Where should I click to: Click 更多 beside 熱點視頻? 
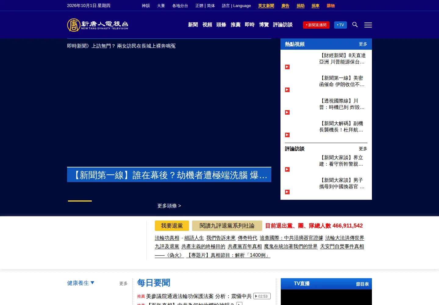(x=363, y=44)
